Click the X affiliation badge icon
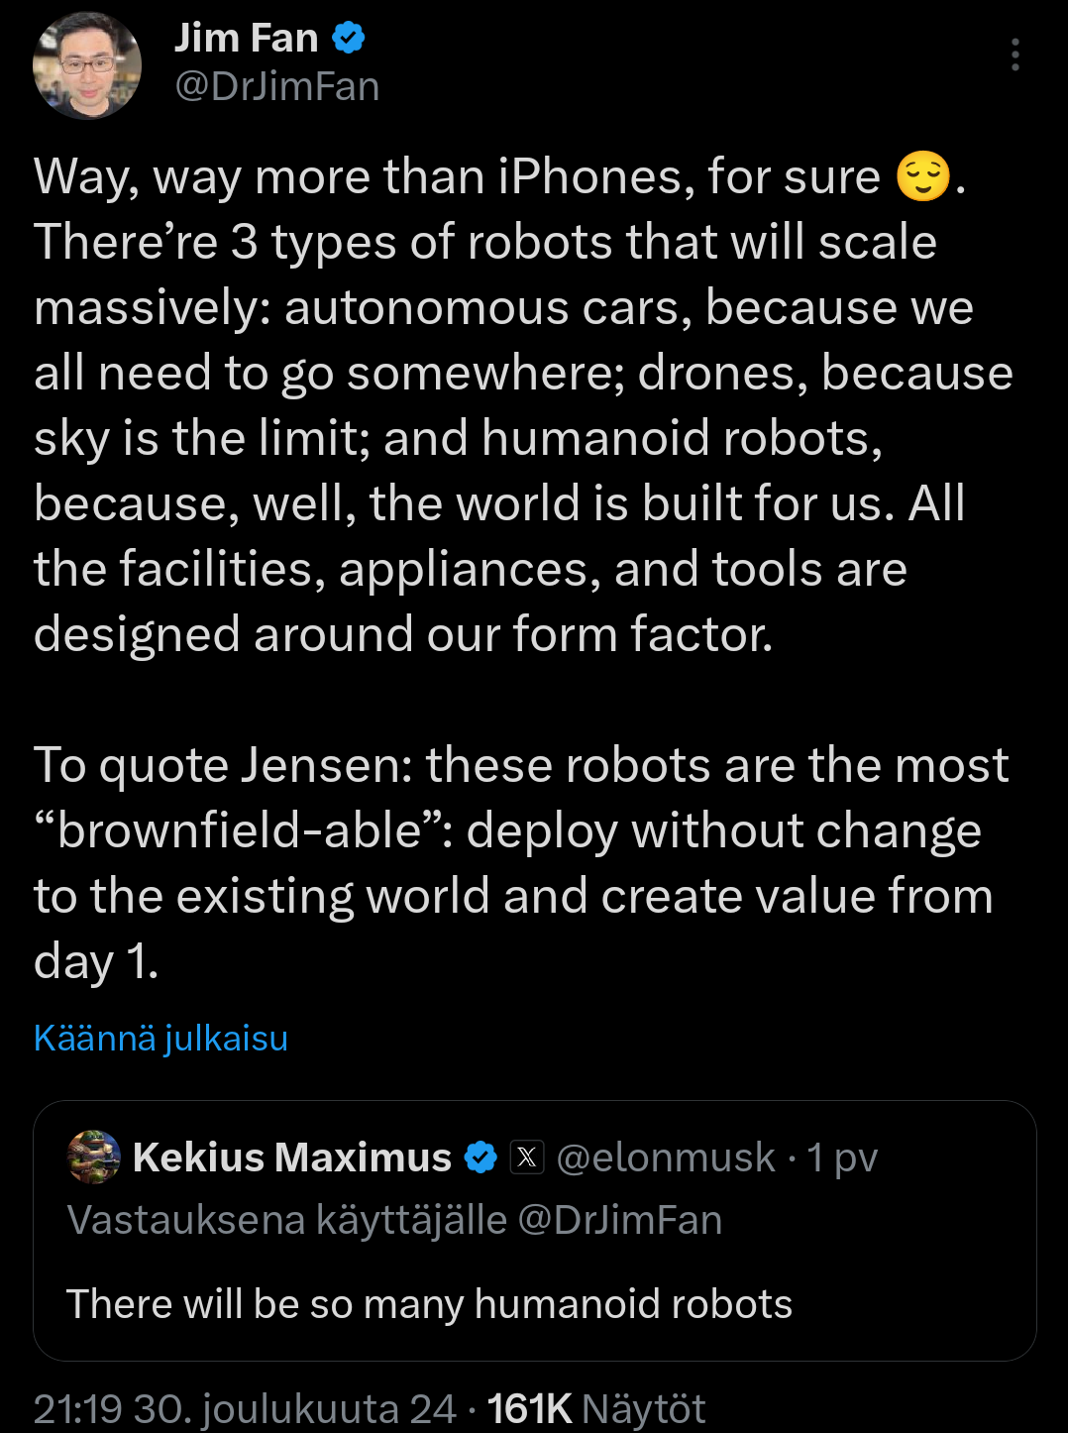This screenshot has width=1068, height=1433. click(527, 1157)
